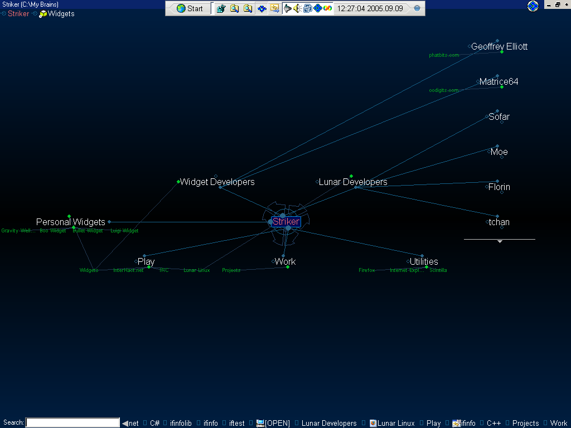
Task: Open the Internet Expl... green thought
Action: (x=407, y=270)
